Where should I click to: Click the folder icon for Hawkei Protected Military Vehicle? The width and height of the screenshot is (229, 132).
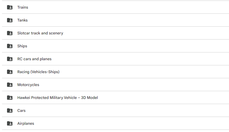point(10,98)
